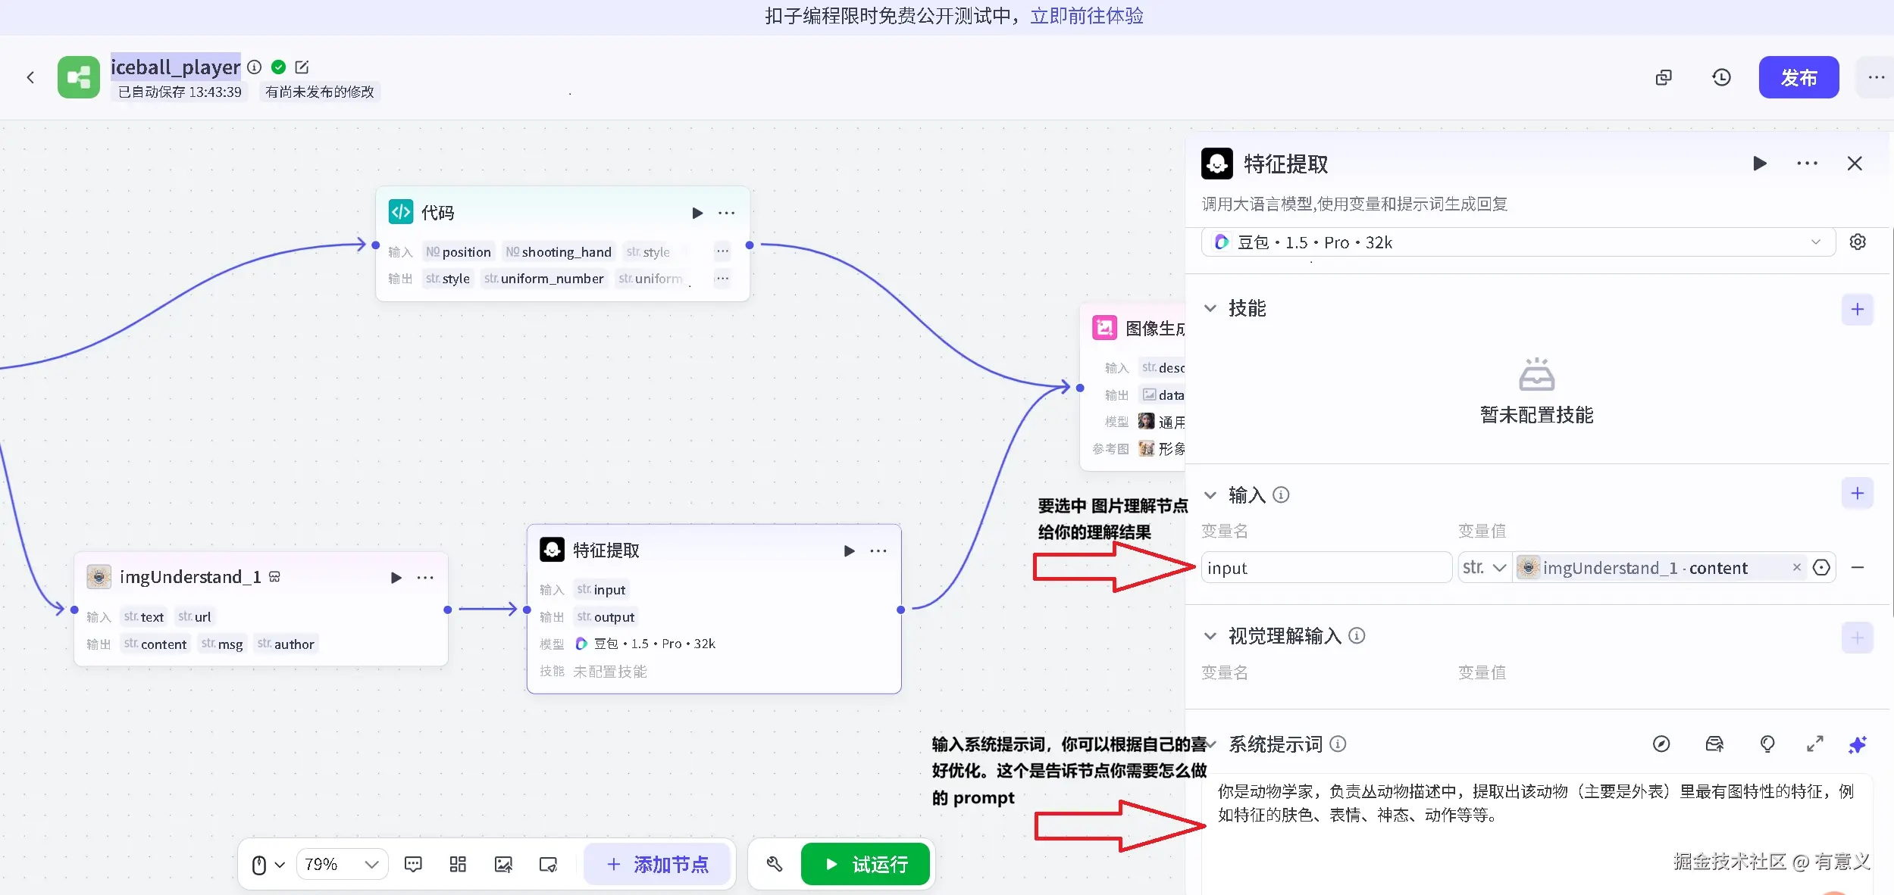The height and width of the screenshot is (895, 1894).
Task: Click the lightbulb icon above system prompt
Action: point(1767,744)
